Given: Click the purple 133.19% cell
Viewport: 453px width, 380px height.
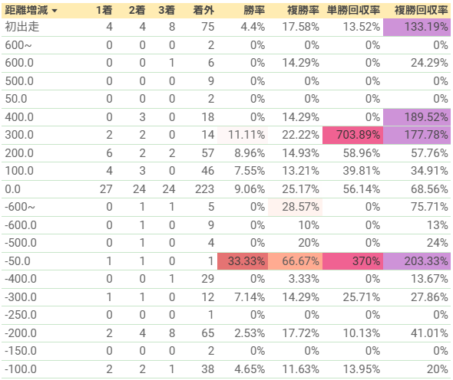Looking at the screenshot, I should click(417, 27).
